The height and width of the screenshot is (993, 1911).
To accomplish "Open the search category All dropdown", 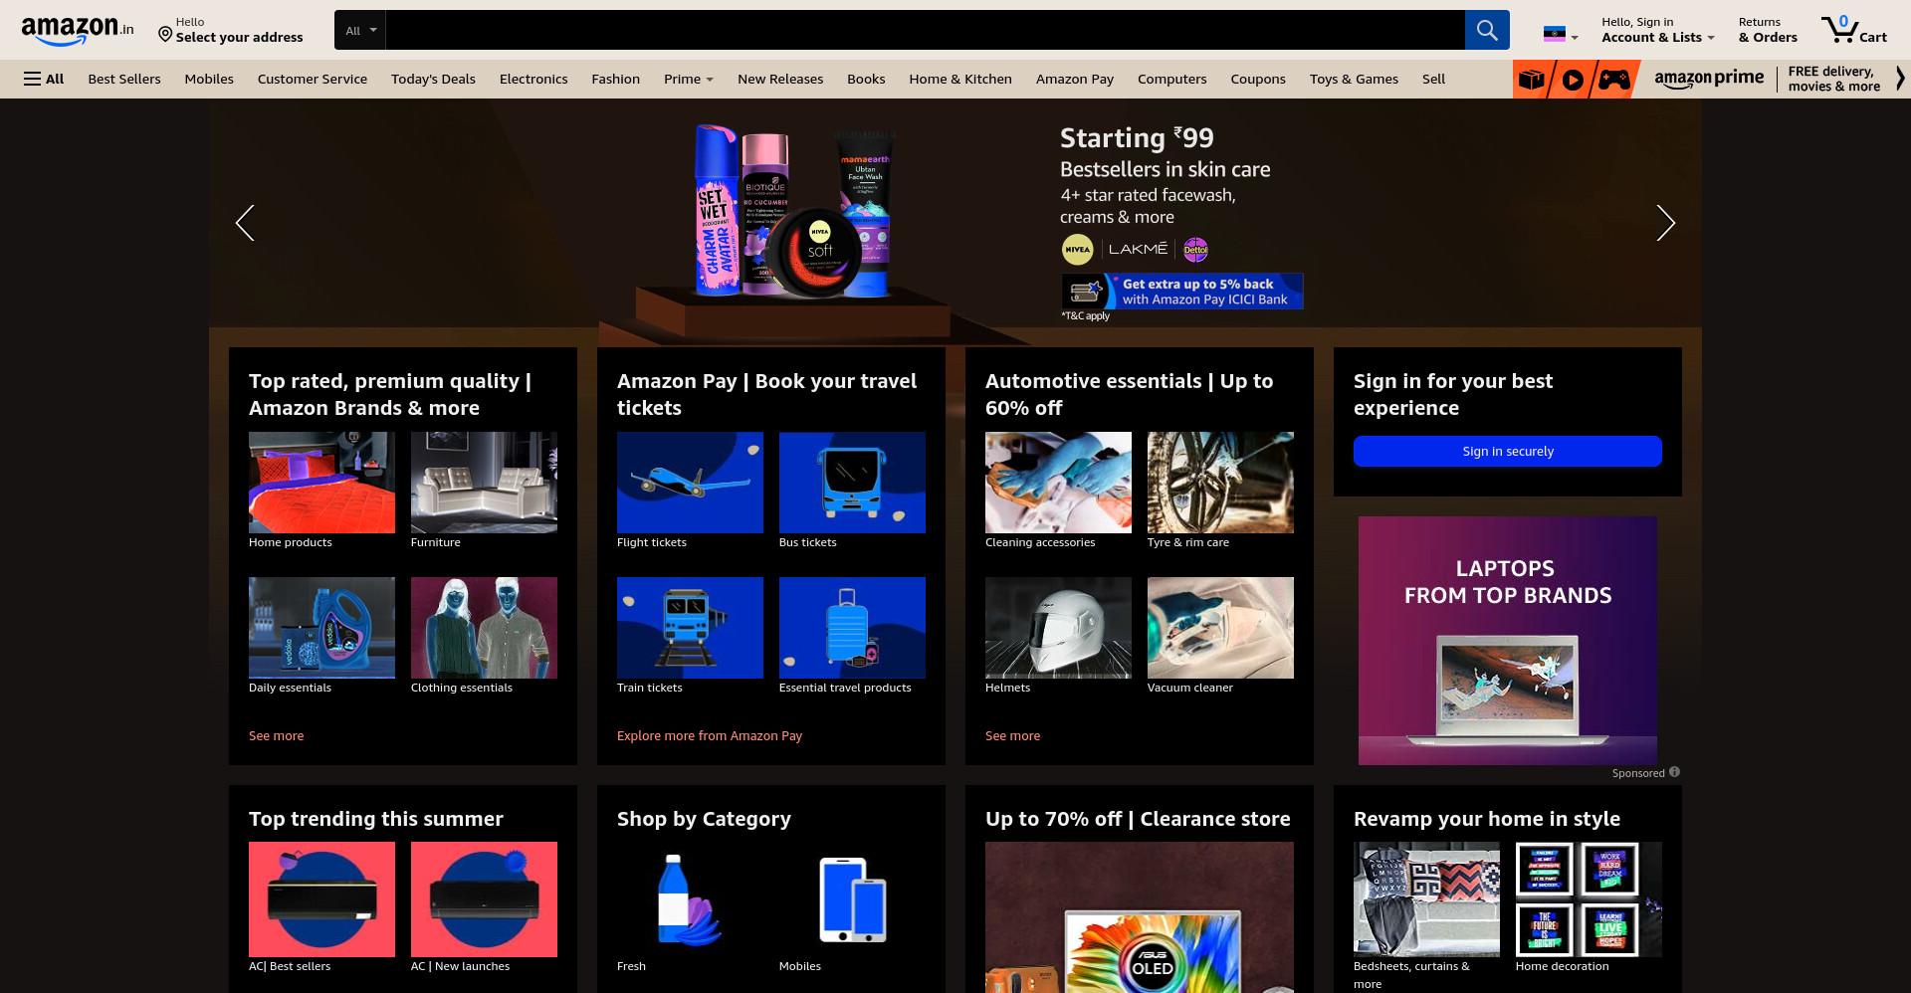I will (x=360, y=30).
